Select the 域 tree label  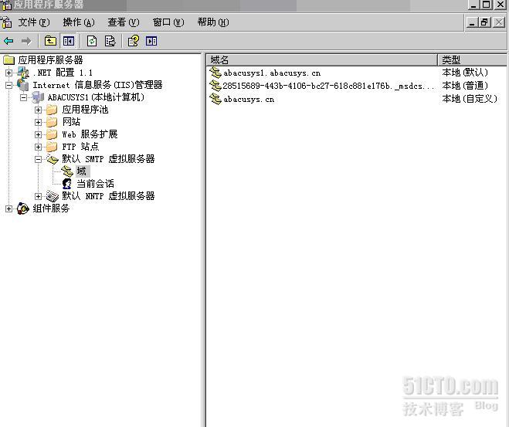click(81, 171)
